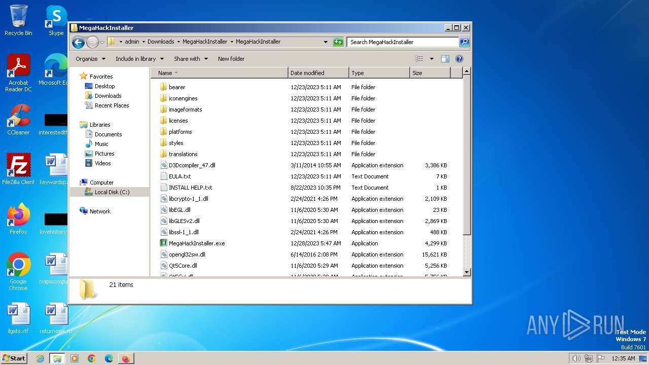Select the platforms folder
The image size is (649, 365).
point(180,132)
